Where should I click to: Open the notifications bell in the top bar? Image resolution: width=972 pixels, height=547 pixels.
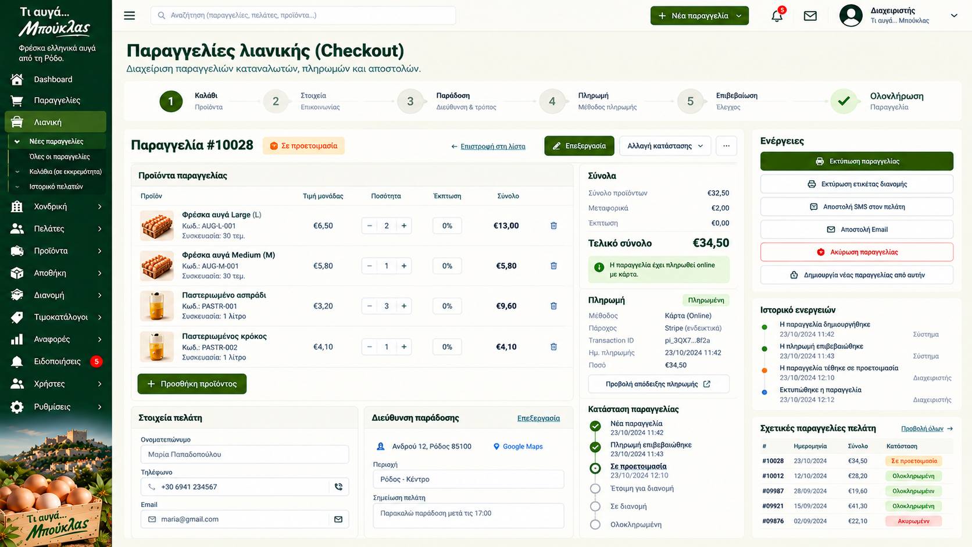coord(777,16)
